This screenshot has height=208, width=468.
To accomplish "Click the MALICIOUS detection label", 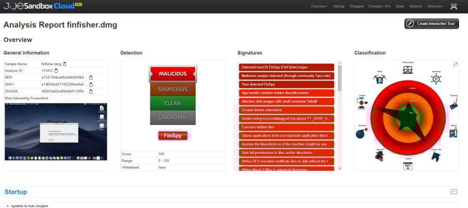I will tap(173, 74).
